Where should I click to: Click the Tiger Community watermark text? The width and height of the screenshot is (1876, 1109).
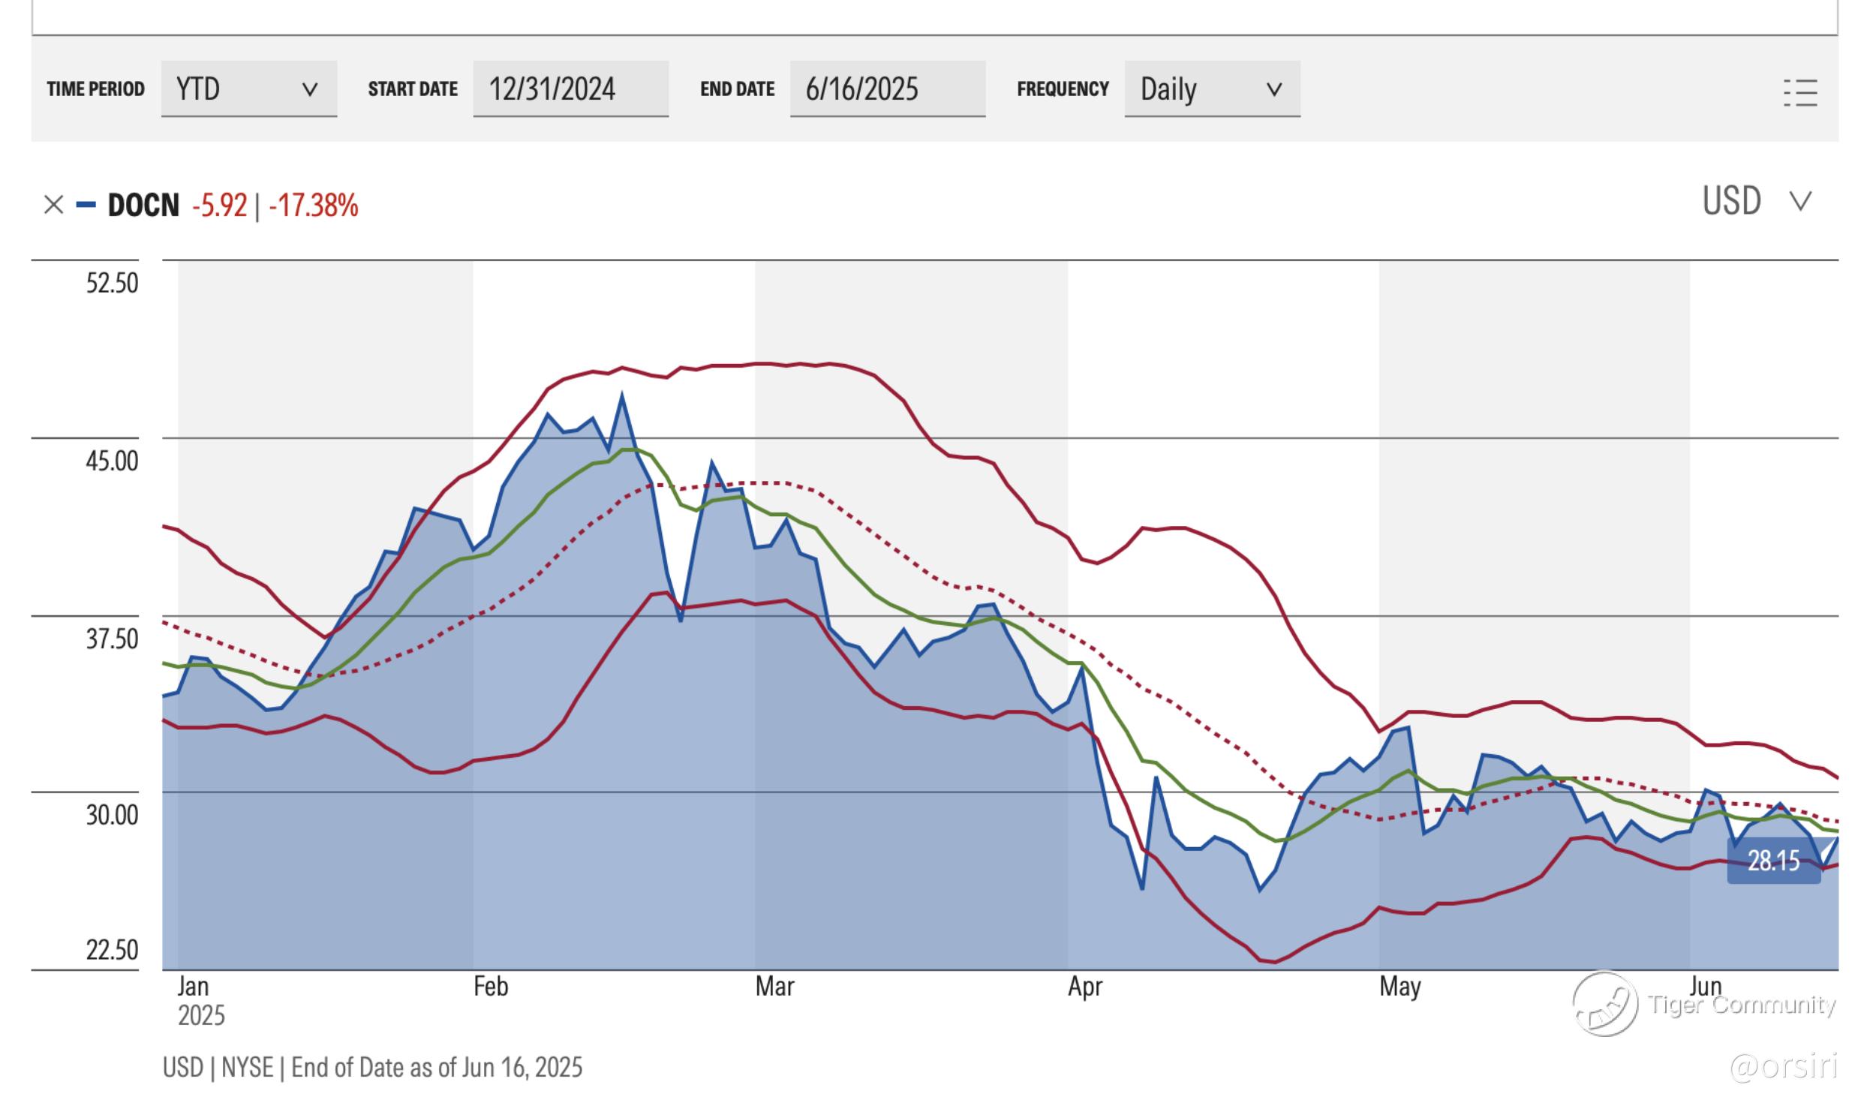click(1741, 1004)
